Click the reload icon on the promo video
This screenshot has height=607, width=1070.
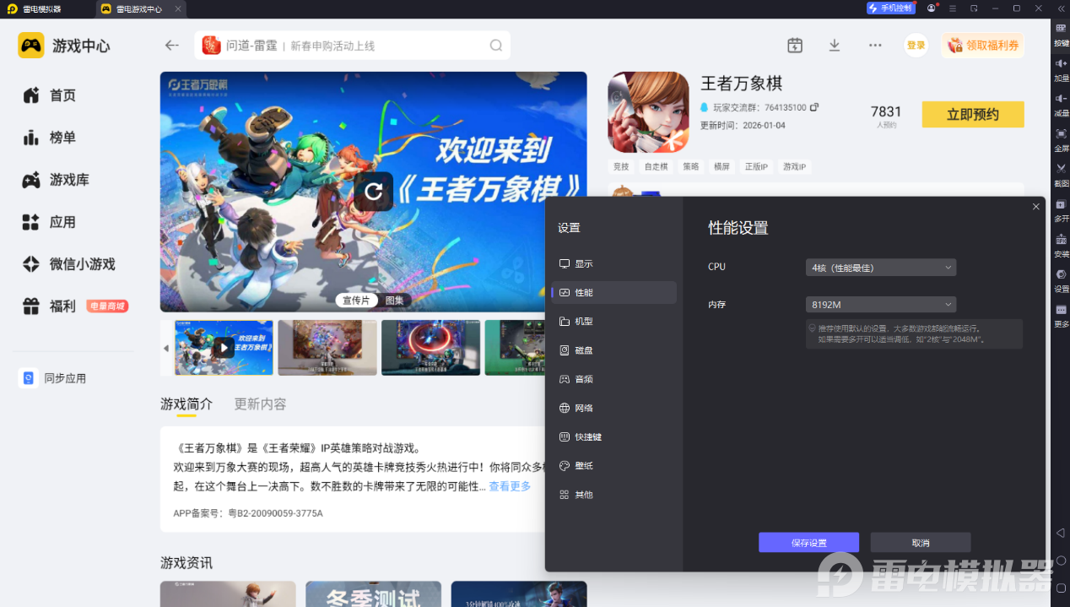[373, 192]
